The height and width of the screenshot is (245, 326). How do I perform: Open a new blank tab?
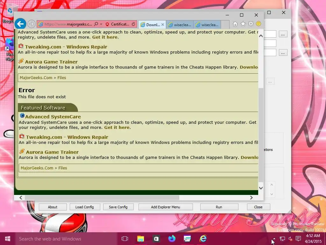(x=225, y=25)
